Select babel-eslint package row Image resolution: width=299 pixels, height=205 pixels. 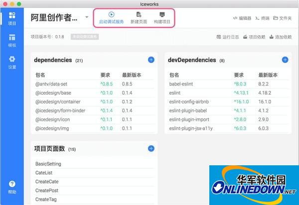point(228,84)
